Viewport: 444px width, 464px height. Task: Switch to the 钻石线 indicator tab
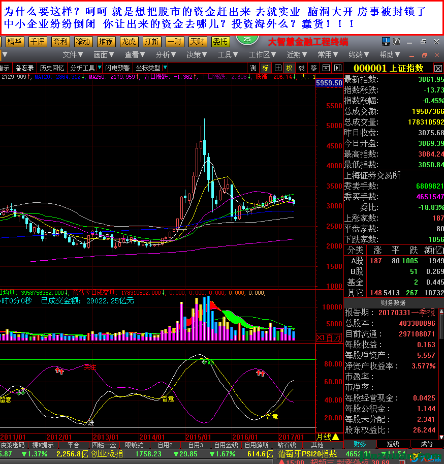(287, 445)
